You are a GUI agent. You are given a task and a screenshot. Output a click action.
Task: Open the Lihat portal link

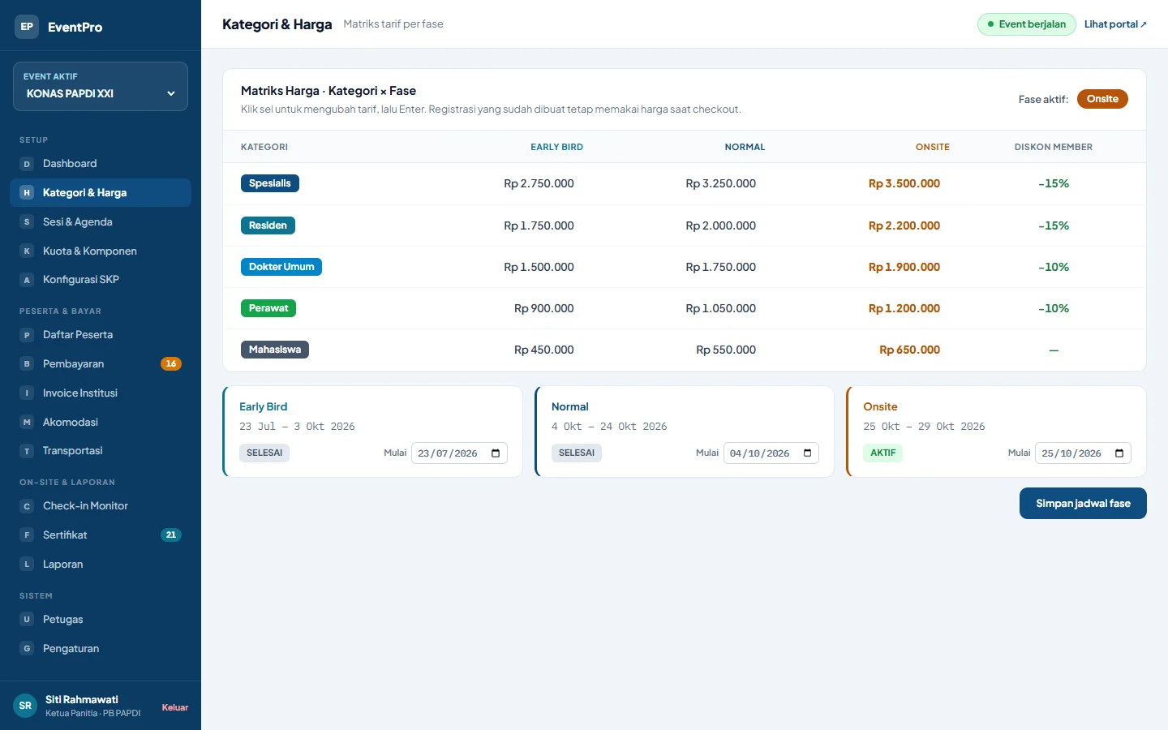[x=1115, y=24]
